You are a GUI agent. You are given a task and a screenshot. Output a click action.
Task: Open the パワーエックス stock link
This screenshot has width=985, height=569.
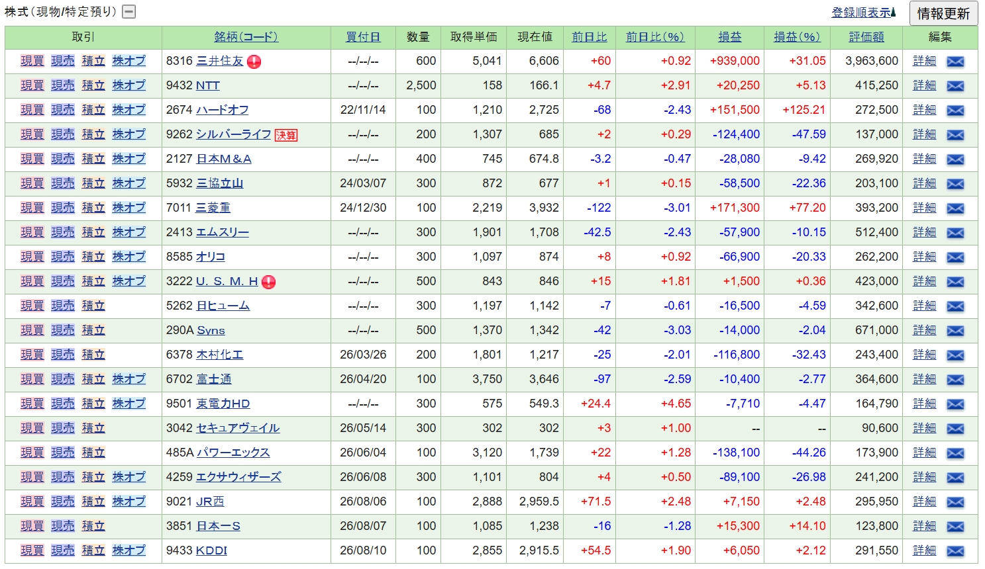coord(233,453)
